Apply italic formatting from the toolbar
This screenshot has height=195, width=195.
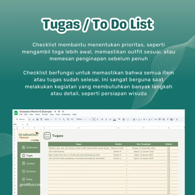click(106, 119)
